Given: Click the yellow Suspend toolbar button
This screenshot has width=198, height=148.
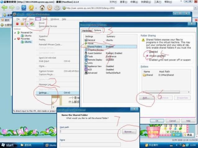Looking at the screenshot, I should tap(22, 24).
